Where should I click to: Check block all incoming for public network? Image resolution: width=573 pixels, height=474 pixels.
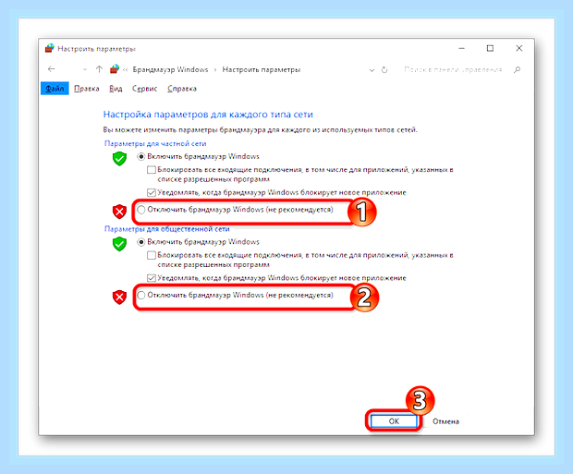152,255
